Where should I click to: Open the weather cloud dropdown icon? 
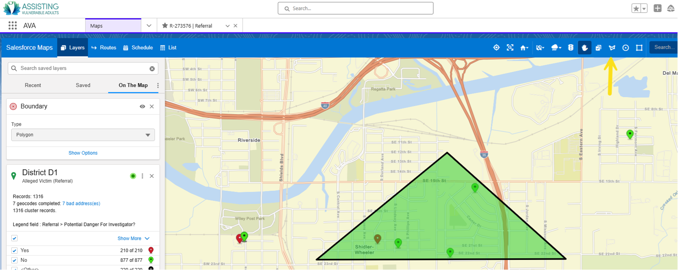(556, 48)
